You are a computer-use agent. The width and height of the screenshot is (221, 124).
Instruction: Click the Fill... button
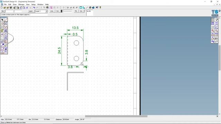pyautogui.click(x=76, y=11)
